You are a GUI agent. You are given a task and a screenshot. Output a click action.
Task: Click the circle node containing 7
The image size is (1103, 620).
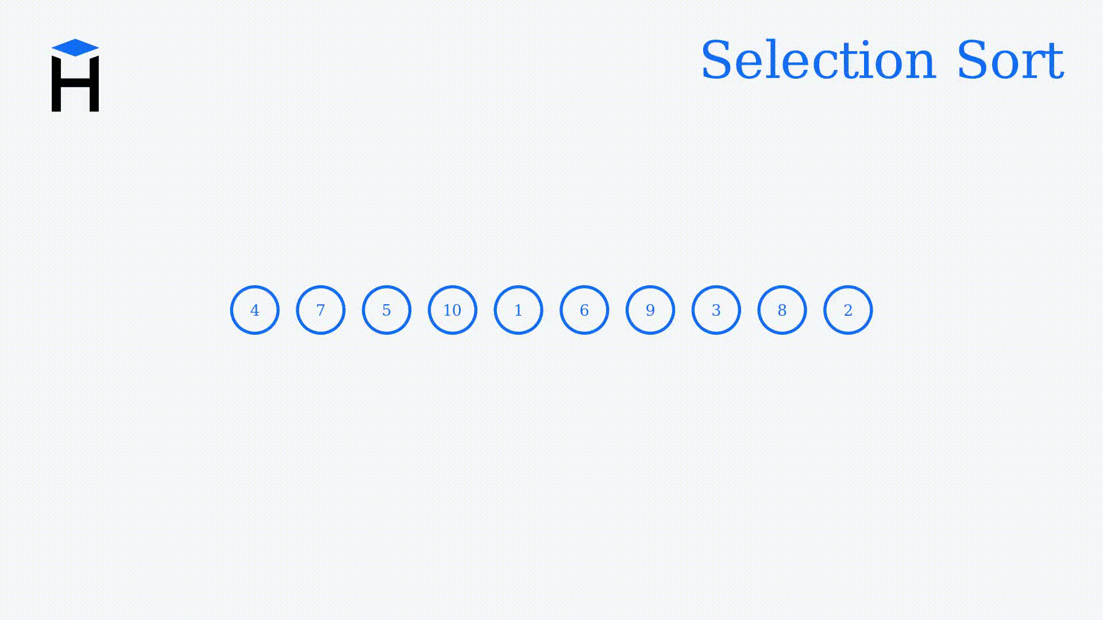[x=321, y=310]
